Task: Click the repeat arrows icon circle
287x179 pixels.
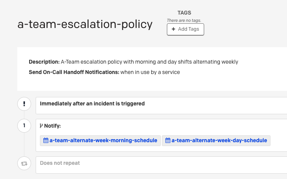Action: point(24,163)
